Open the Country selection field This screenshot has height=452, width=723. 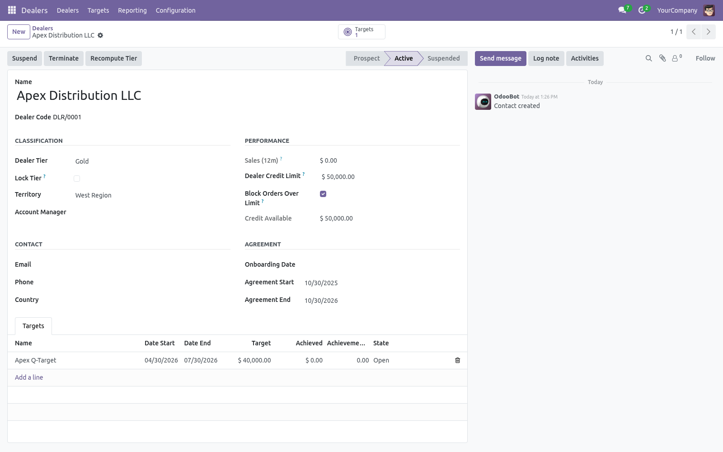(x=152, y=300)
